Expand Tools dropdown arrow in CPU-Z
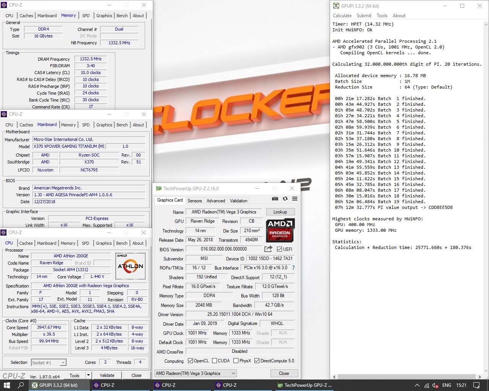Viewport: 489px width, 391px height. [x=88, y=375]
